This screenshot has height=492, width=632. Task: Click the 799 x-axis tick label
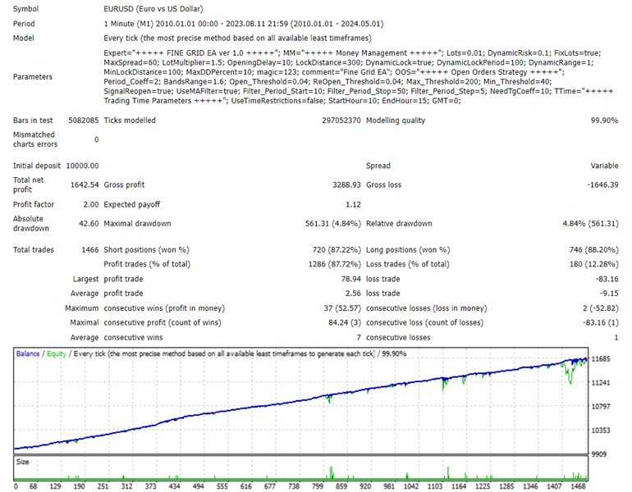(x=318, y=486)
